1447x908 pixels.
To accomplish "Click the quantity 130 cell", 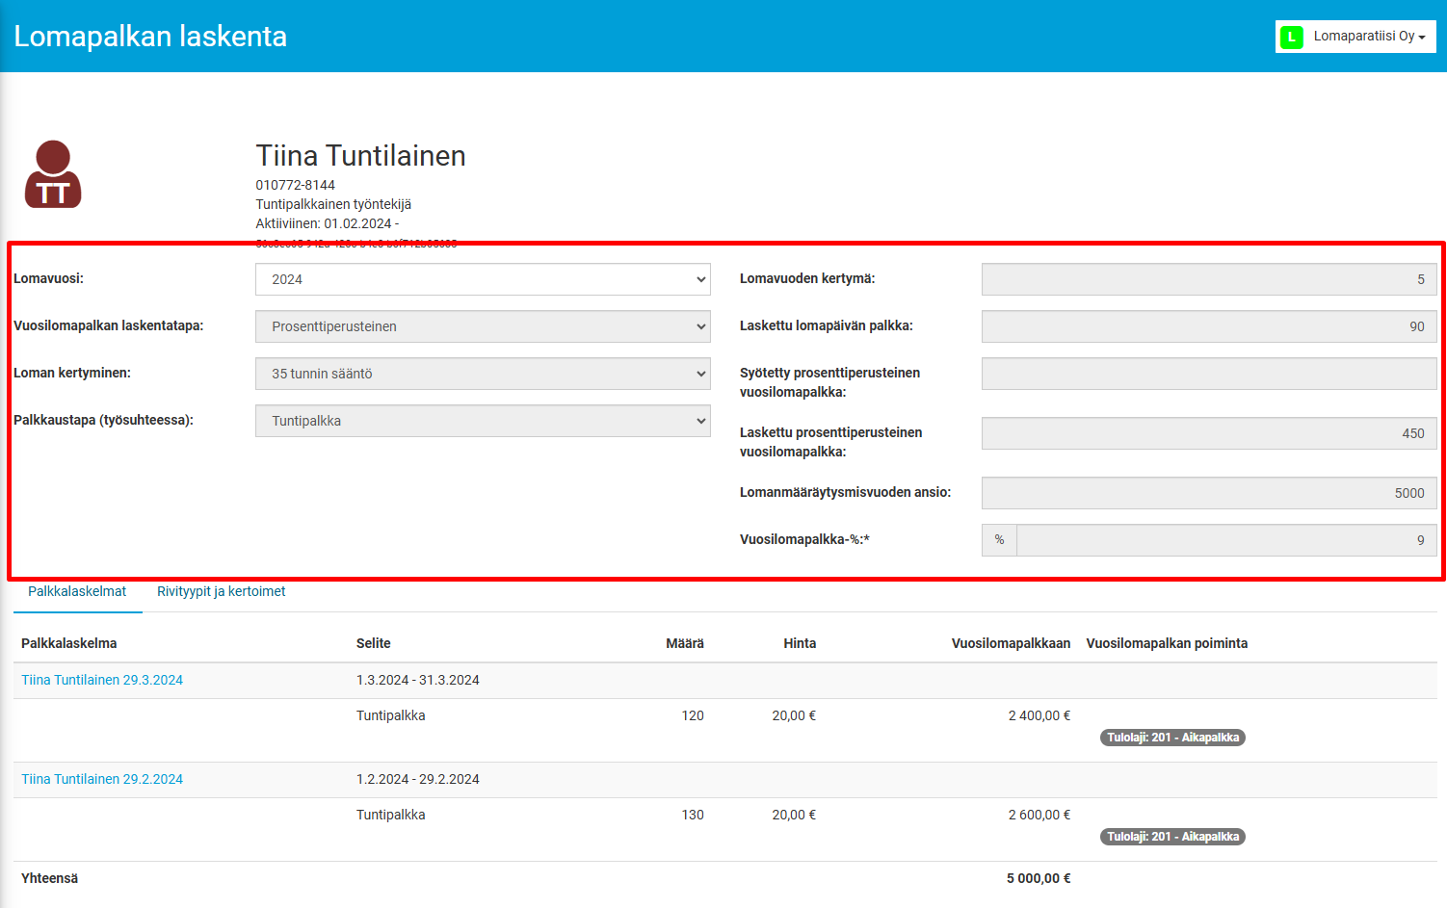I will click(693, 815).
